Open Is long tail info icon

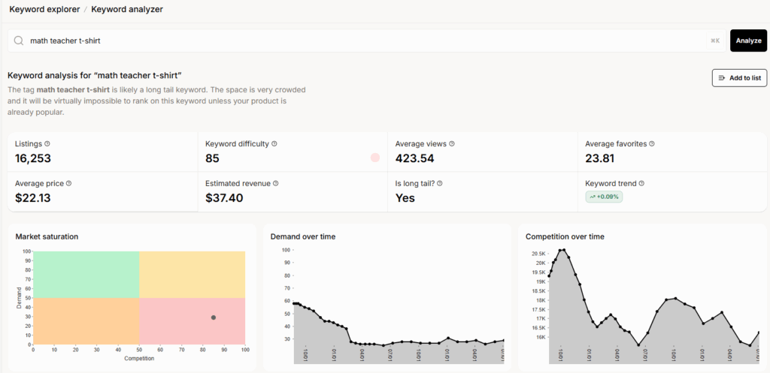(439, 183)
